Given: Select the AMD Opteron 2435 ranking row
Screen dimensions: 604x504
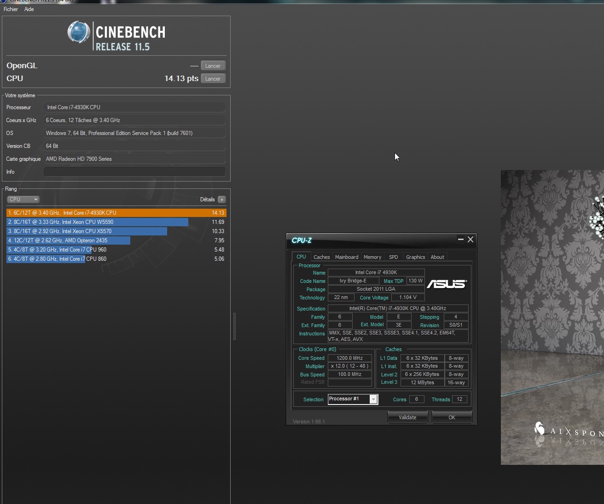Looking at the screenshot, I should click(116, 240).
